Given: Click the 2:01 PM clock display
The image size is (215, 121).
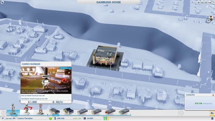Looking at the screenshot, I should pyautogui.click(x=8, y=118).
